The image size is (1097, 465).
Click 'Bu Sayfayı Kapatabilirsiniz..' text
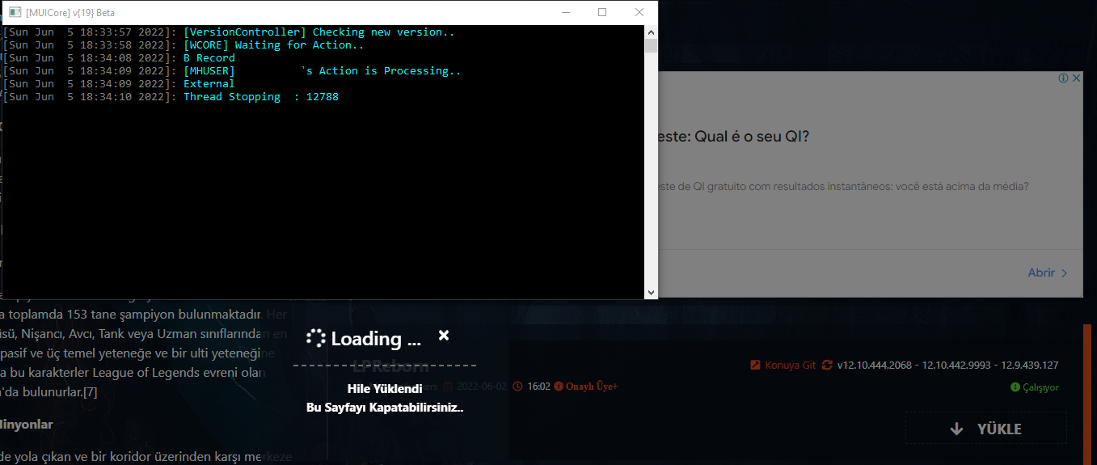(385, 408)
